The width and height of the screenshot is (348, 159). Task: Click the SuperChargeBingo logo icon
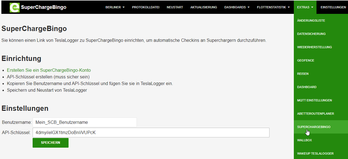[x=15, y=7]
